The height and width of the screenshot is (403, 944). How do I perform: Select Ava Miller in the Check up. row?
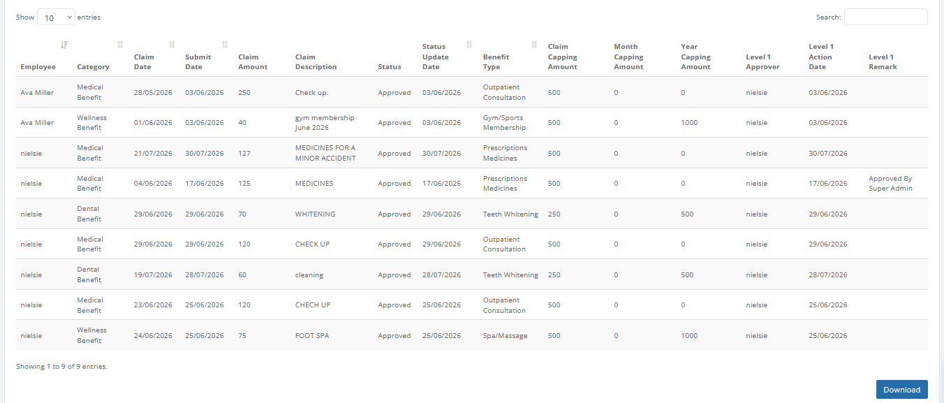pyautogui.click(x=37, y=92)
